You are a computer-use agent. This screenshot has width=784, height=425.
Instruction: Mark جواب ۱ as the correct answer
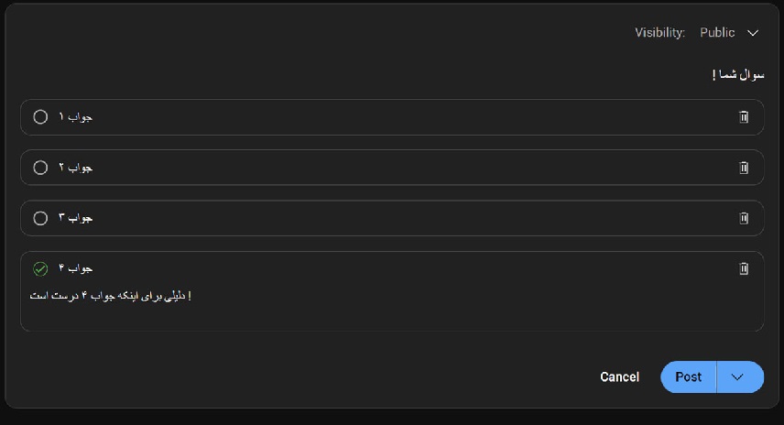[x=40, y=117]
